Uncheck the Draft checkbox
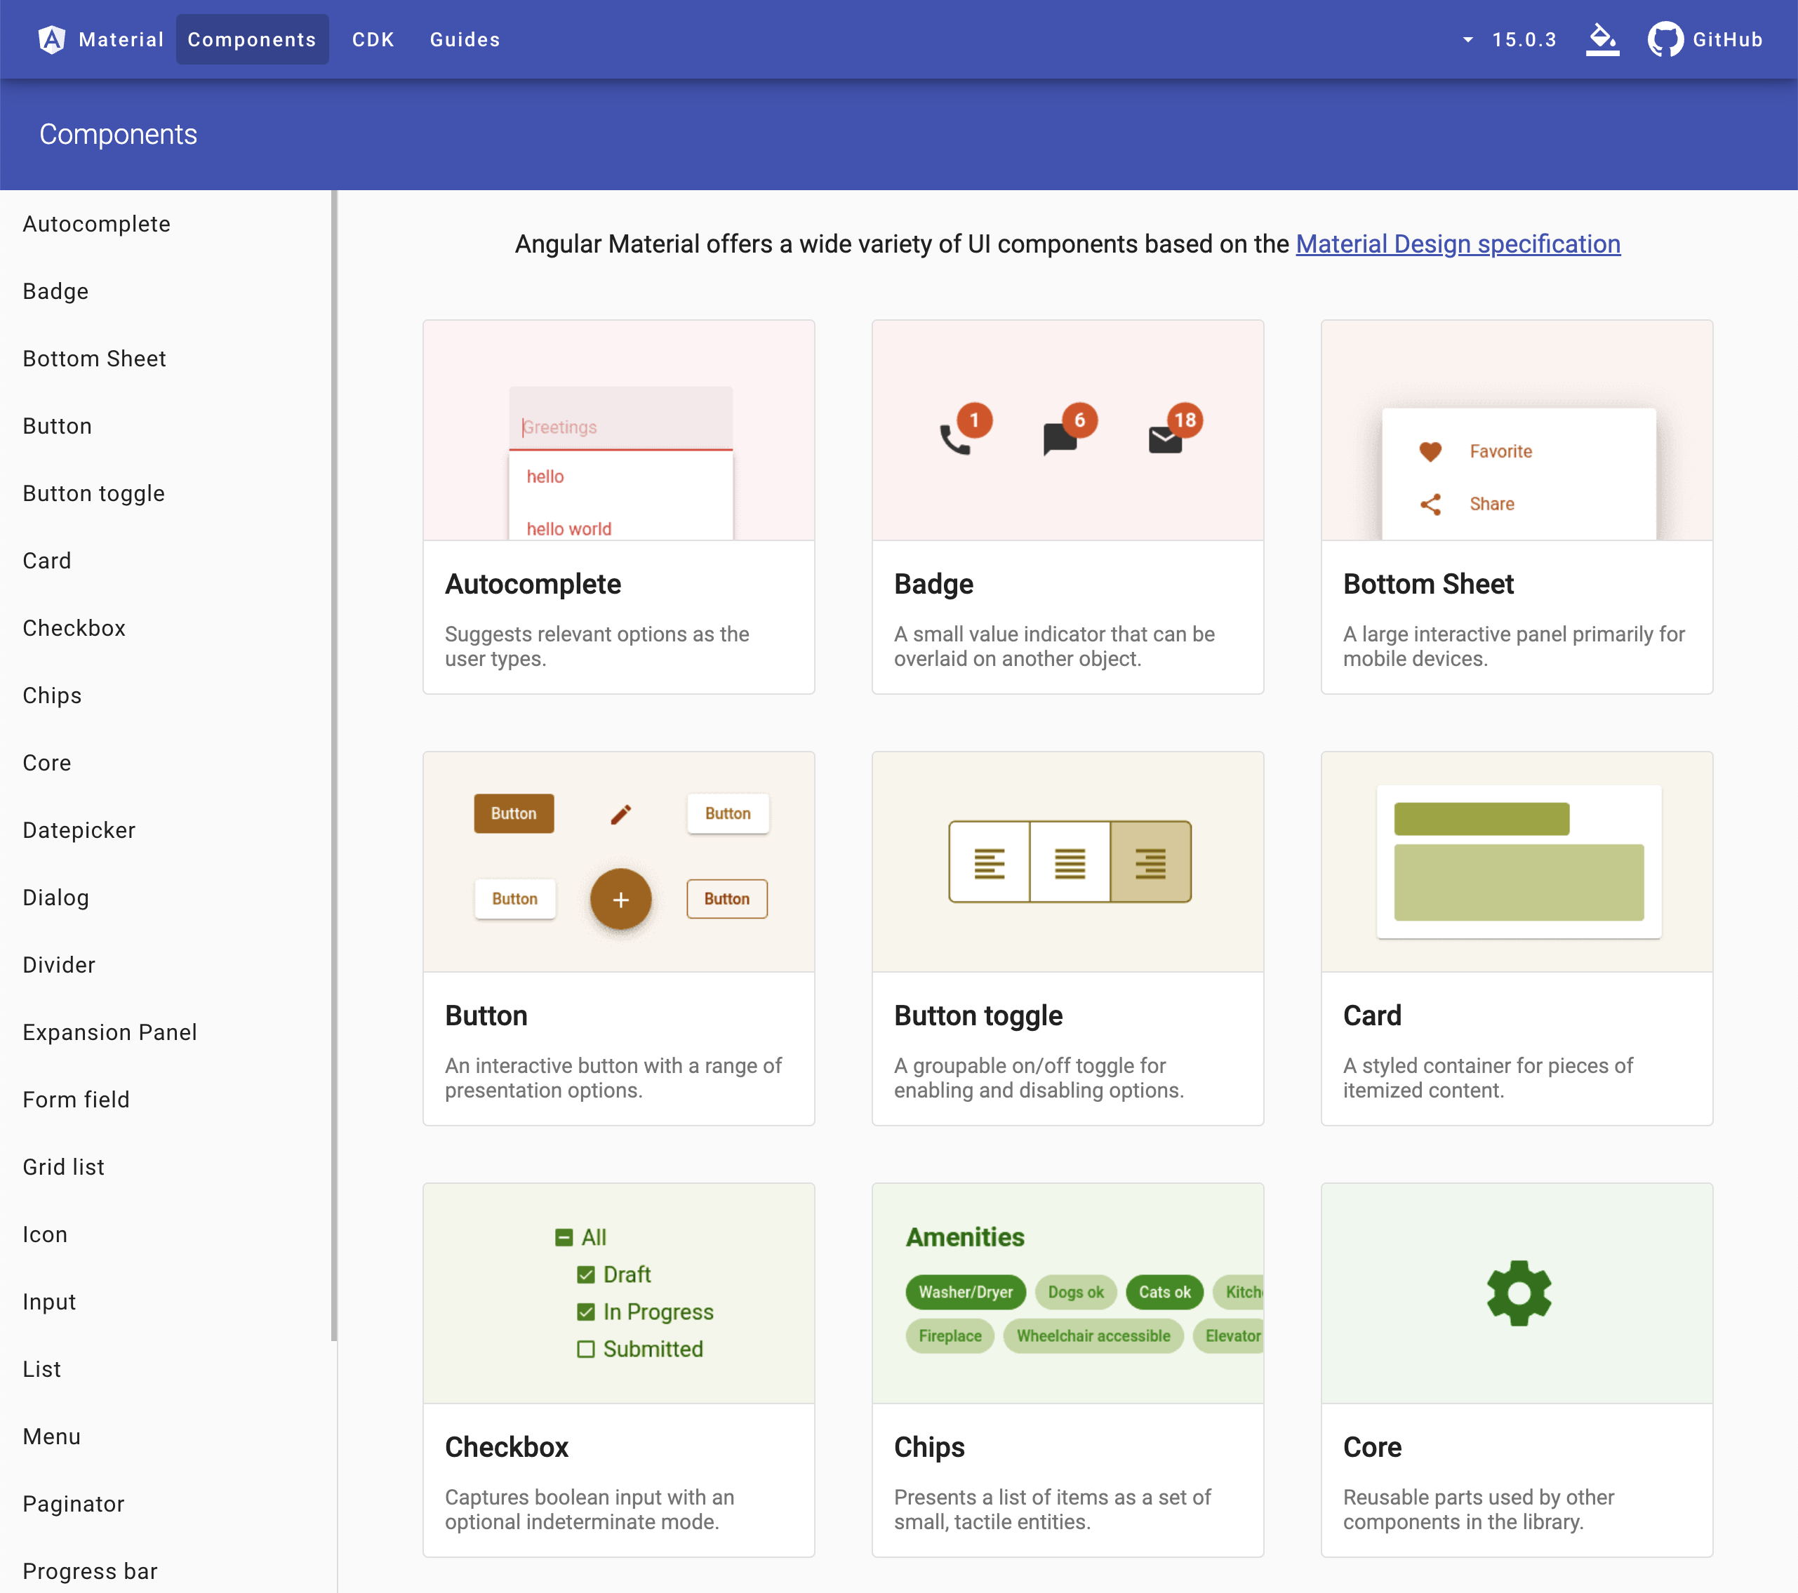 point(586,1274)
